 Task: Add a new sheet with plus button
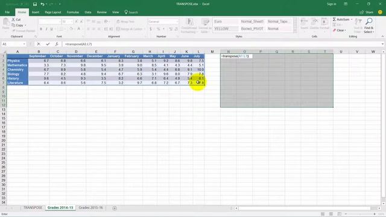(115, 208)
